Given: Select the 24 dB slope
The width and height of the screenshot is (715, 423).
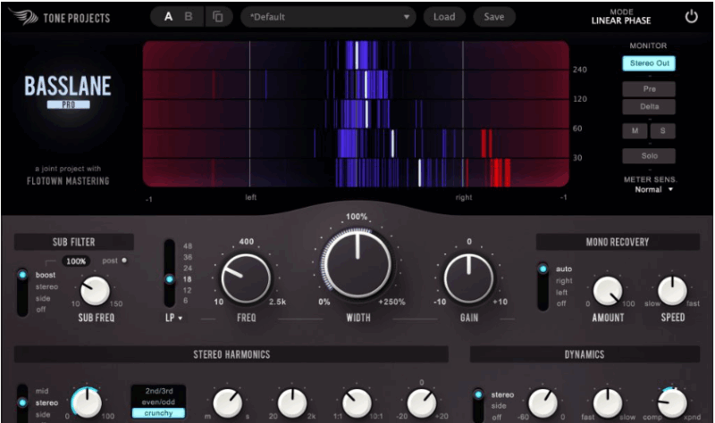Looking at the screenshot, I should click(188, 269).
